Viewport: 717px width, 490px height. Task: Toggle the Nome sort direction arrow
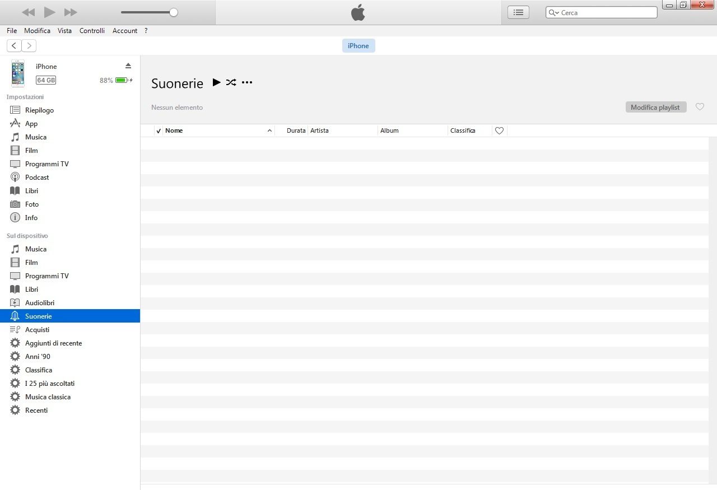click(269, 130)
